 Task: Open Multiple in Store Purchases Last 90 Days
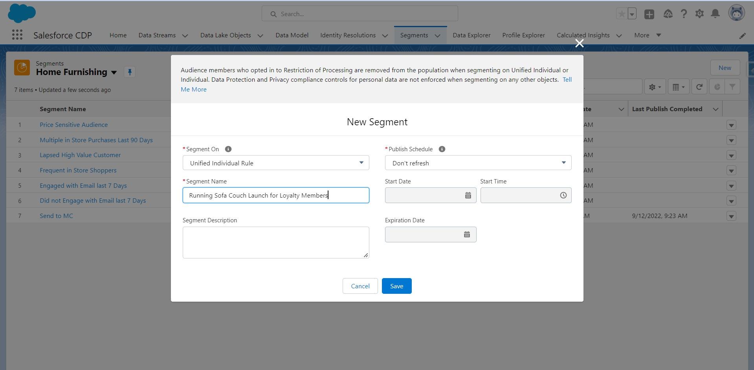(96, 140)
